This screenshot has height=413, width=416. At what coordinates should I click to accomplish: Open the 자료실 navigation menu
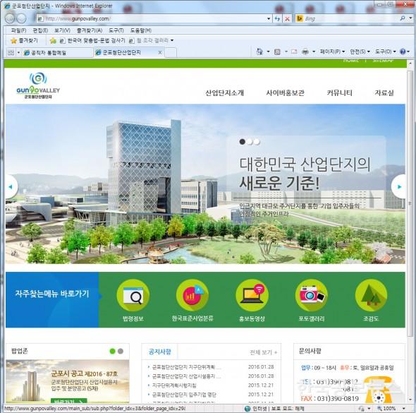pos(384,93)
